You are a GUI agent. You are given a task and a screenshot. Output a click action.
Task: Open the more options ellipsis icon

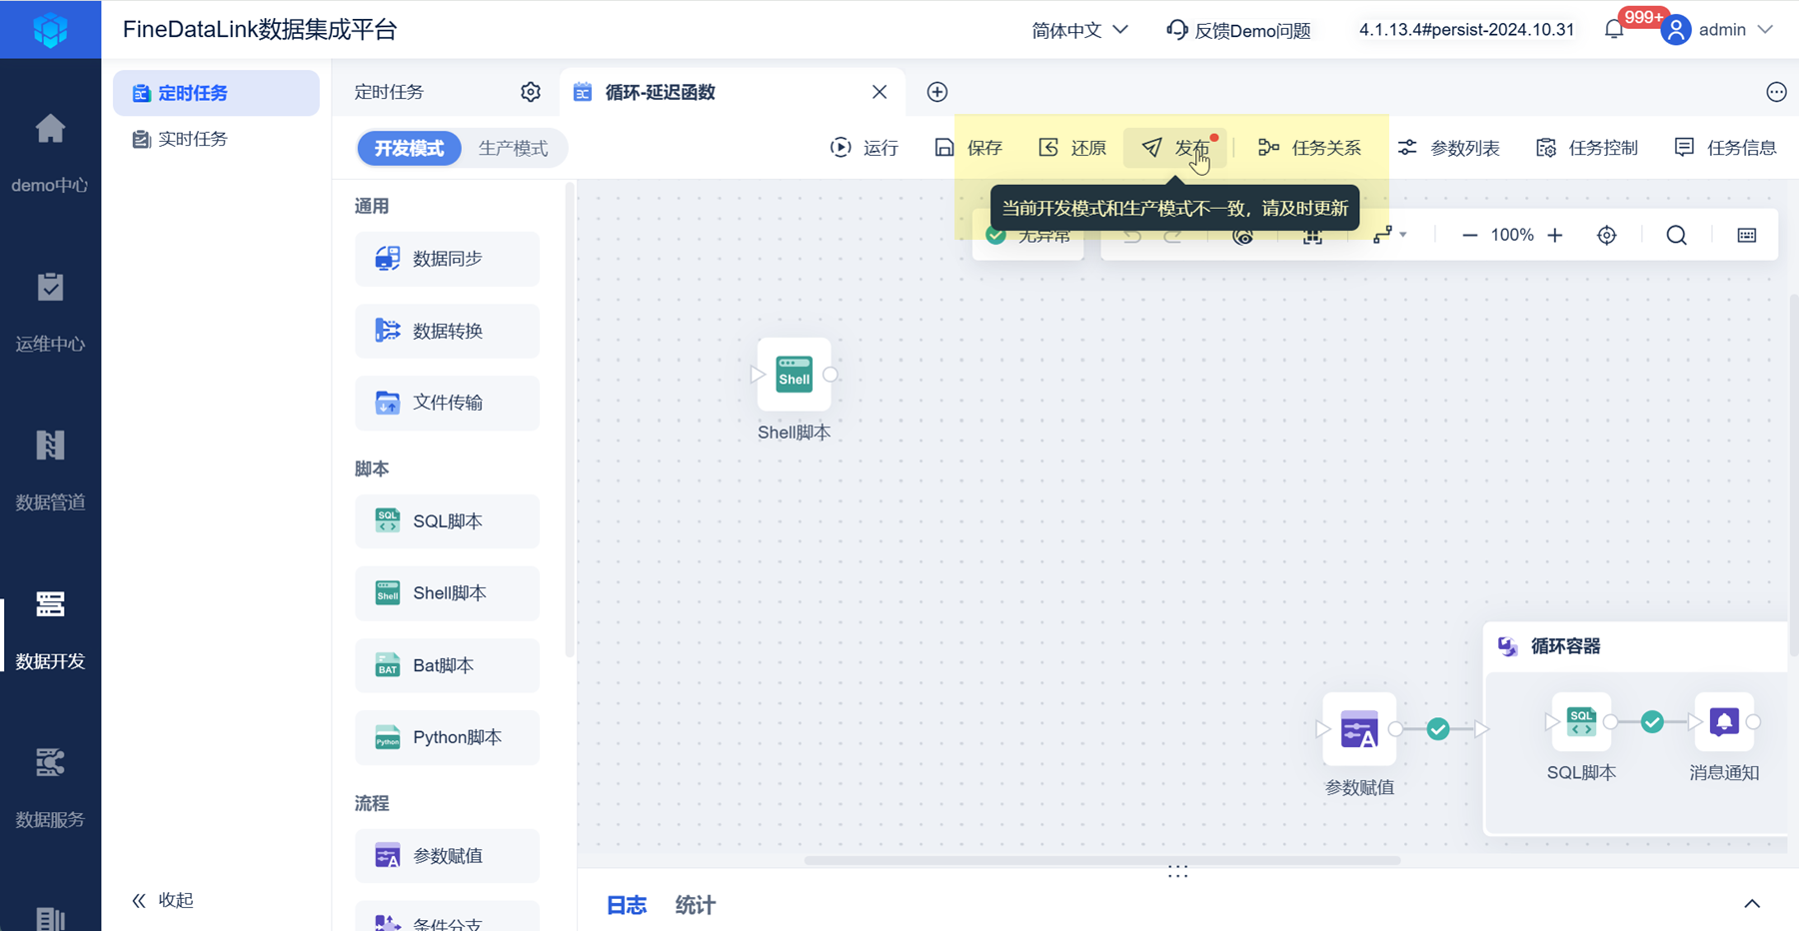(1776, 92)
